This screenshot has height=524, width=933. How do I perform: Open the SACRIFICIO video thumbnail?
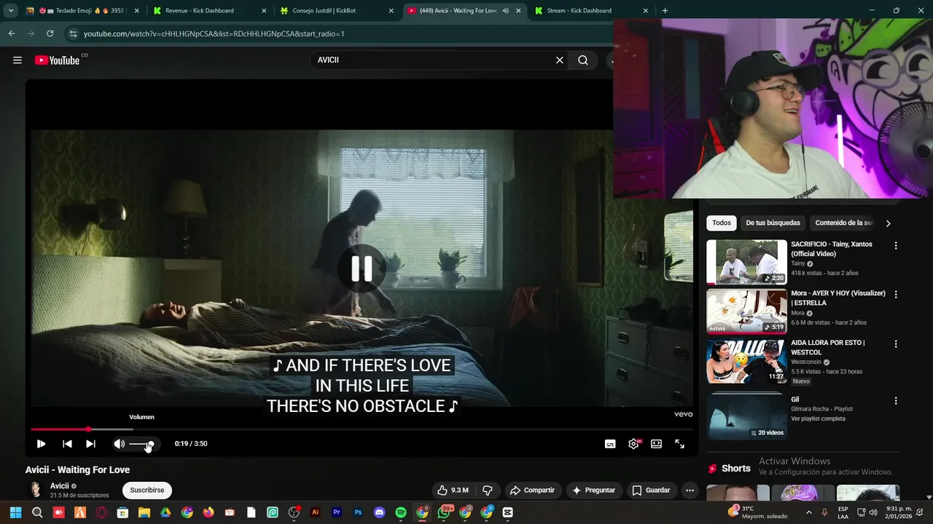pyautogui.click(x=746, y=262)
